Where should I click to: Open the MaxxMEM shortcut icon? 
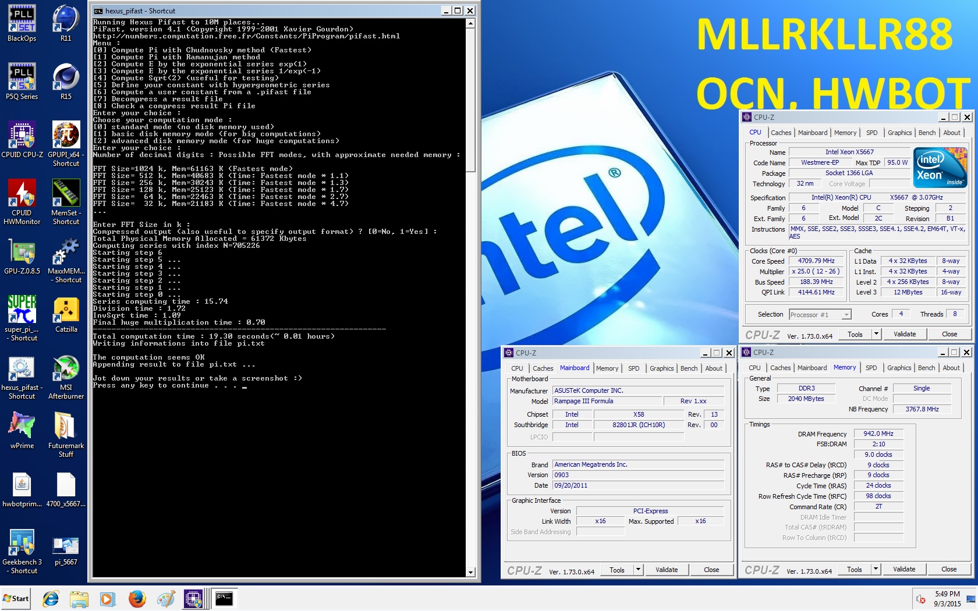click(66, 260)
